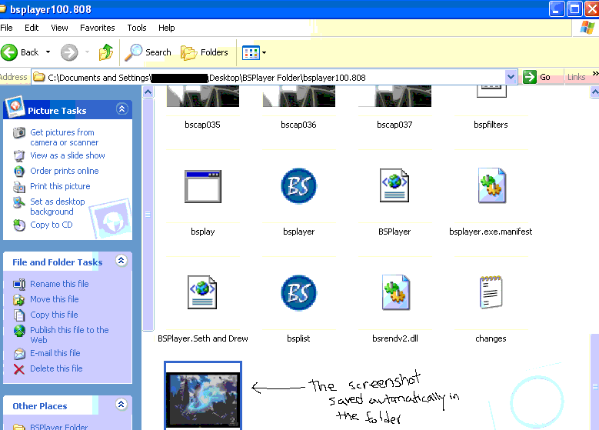
Task: Click the E-mail envelope icon
Action: coord(19,354)
